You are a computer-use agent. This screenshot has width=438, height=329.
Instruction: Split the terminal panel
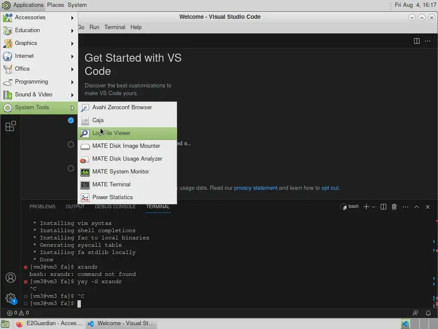(x=383, y=207)
